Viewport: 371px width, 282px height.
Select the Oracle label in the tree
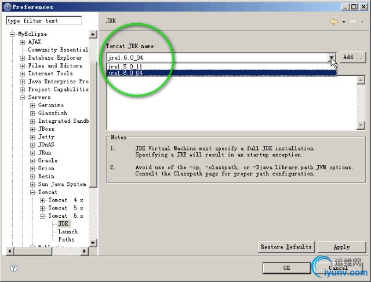[48, 160]
